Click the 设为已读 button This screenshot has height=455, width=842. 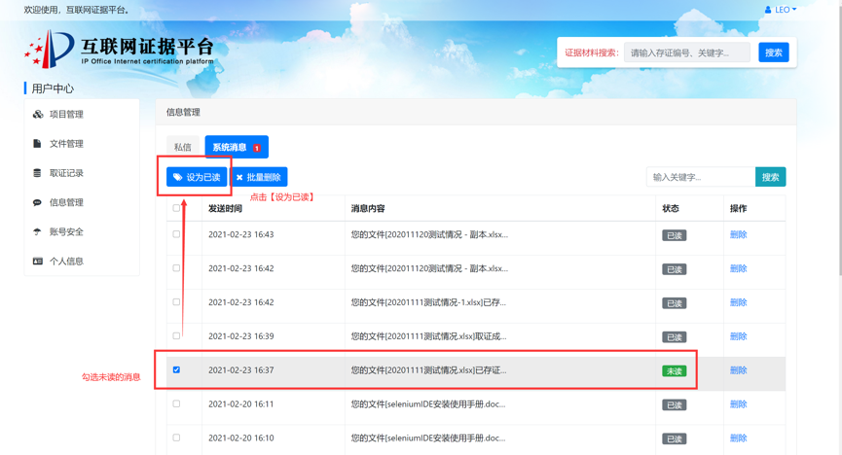click(x=197, y=177)
